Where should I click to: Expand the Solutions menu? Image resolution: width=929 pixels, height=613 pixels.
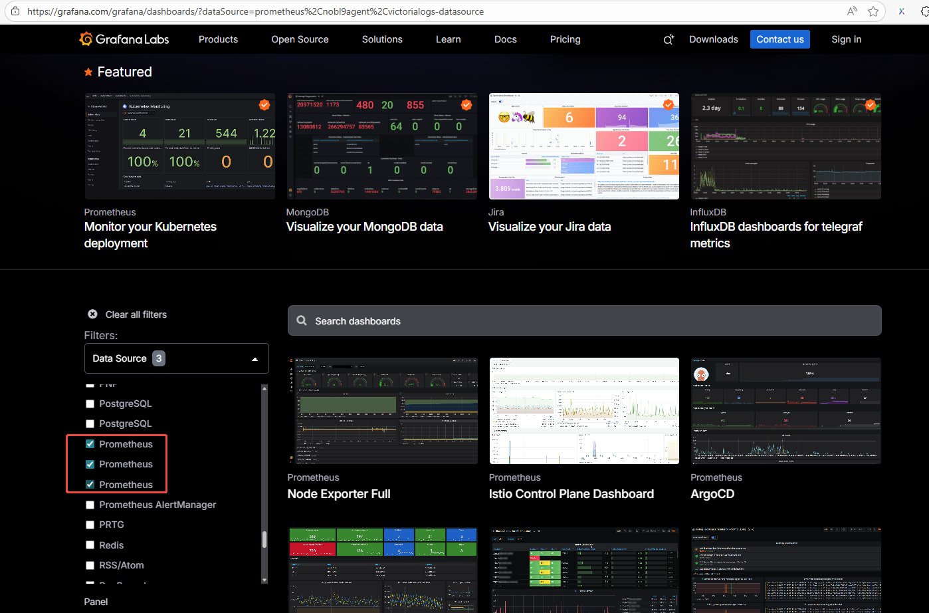(382, 39)
